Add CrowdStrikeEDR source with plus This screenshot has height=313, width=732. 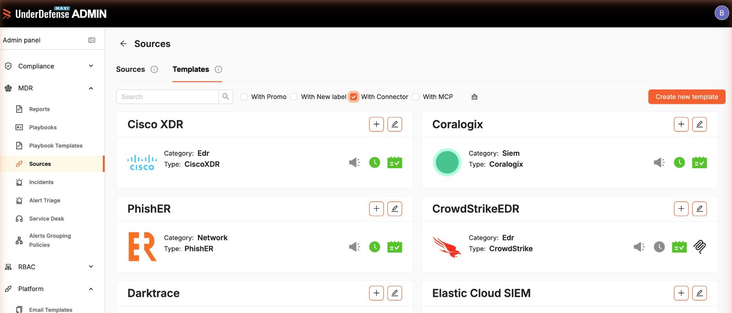coord(681,209)
